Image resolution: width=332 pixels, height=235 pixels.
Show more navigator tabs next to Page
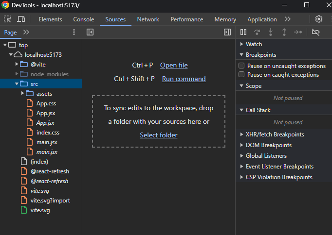point(26,32)
